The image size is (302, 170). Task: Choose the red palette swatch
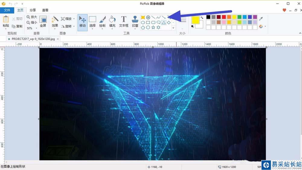tap(224, 17)
